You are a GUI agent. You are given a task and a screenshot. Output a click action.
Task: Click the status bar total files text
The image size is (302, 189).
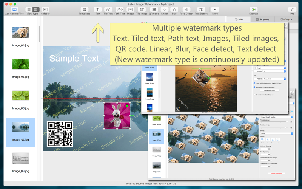151,184
